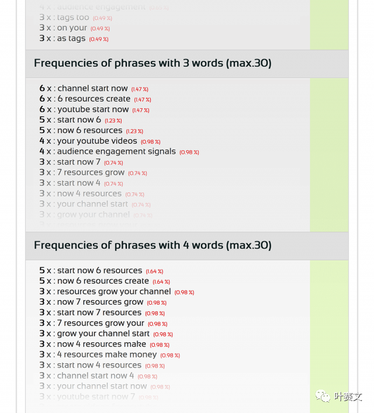This screenshot has width=374, height=413.
Task: Select the "6 resources create" phrase row
Action: tap(93, 99)
